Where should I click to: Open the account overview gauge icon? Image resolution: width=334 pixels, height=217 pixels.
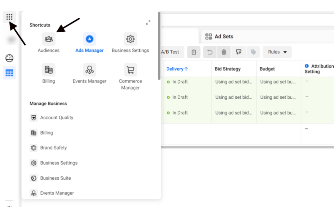pyautogui.click(x=9, y=58)
